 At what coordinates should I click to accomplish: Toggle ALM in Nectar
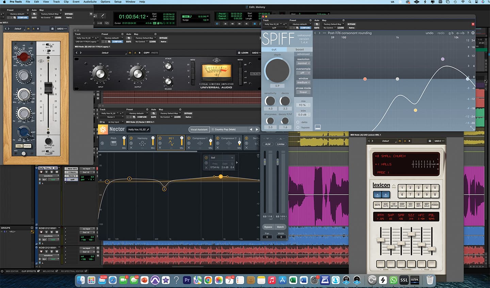[268, 144]
